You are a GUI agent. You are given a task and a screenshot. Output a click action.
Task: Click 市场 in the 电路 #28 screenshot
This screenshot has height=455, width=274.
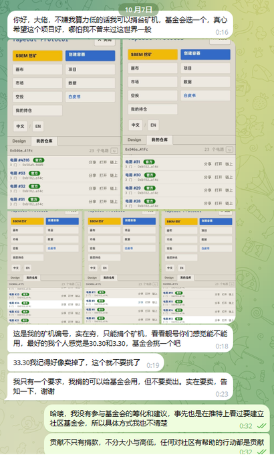coord(153,82)
